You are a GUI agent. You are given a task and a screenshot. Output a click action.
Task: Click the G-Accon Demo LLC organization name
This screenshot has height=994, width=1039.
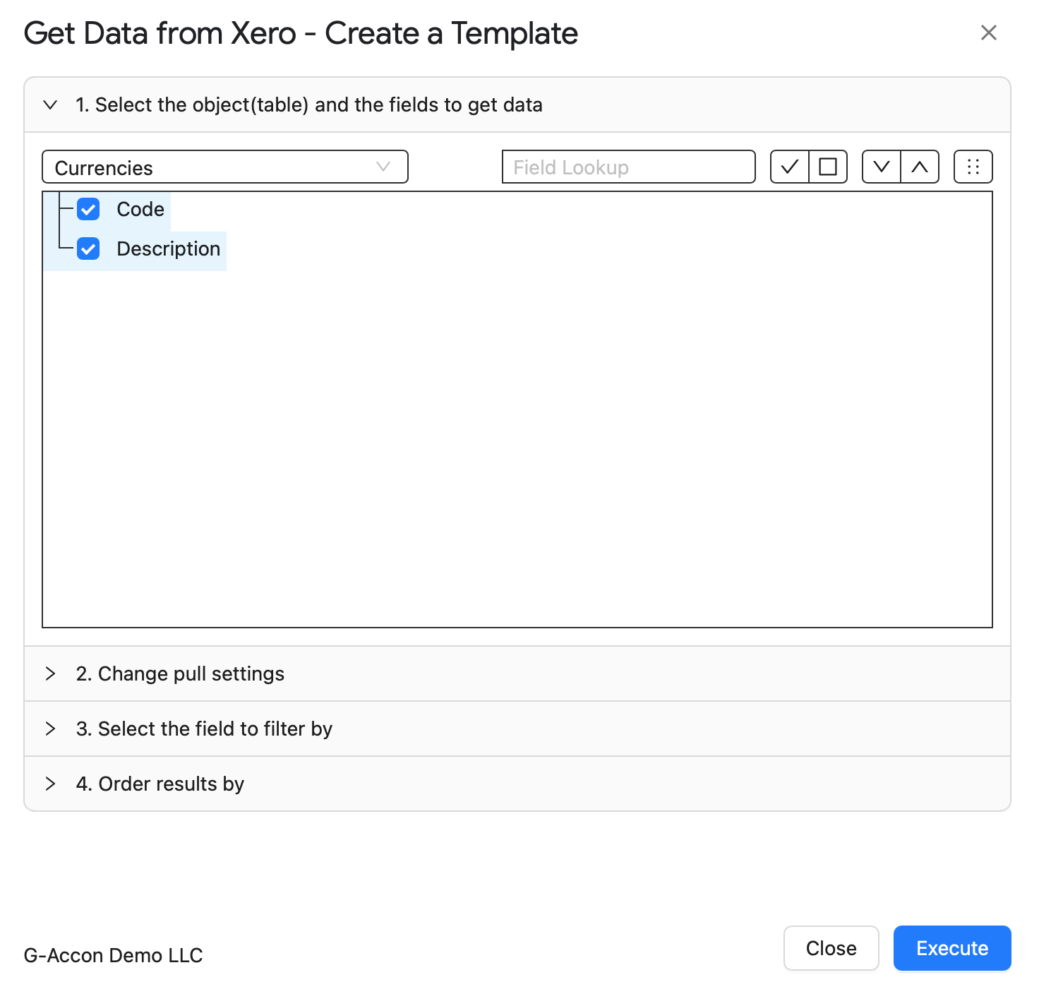(114, 955)
